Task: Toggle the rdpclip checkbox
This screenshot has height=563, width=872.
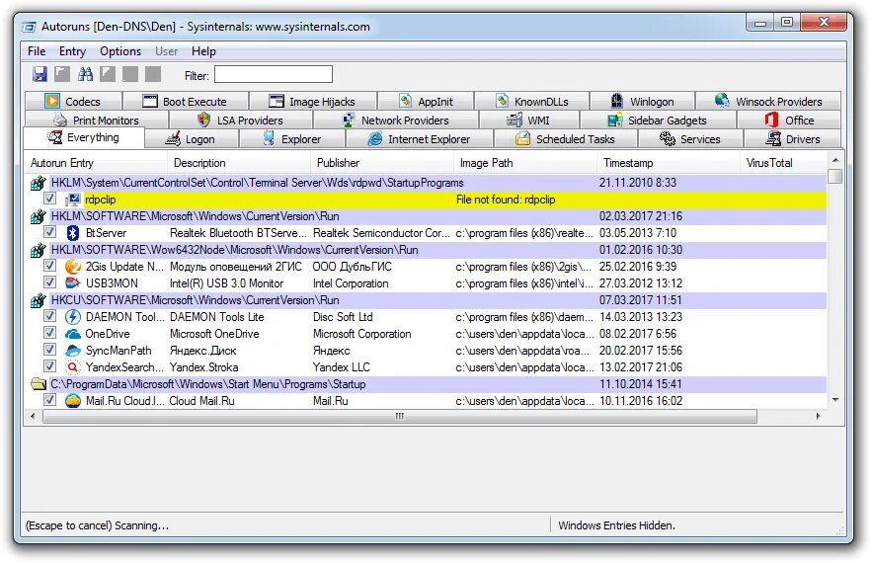Action: [x=49, y=199]
